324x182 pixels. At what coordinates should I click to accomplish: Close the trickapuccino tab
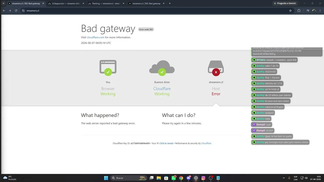[83, 4]
